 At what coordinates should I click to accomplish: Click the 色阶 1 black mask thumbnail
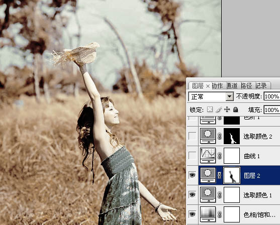232,120
